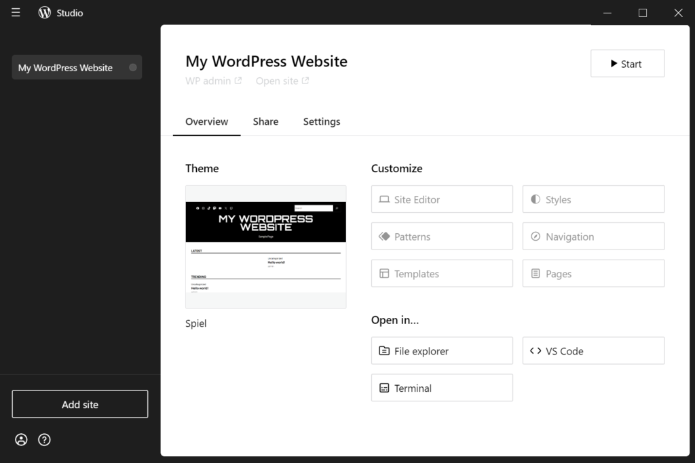Open the Settings tab
This screenshot has width=695, height=463.
click(321, 121)
